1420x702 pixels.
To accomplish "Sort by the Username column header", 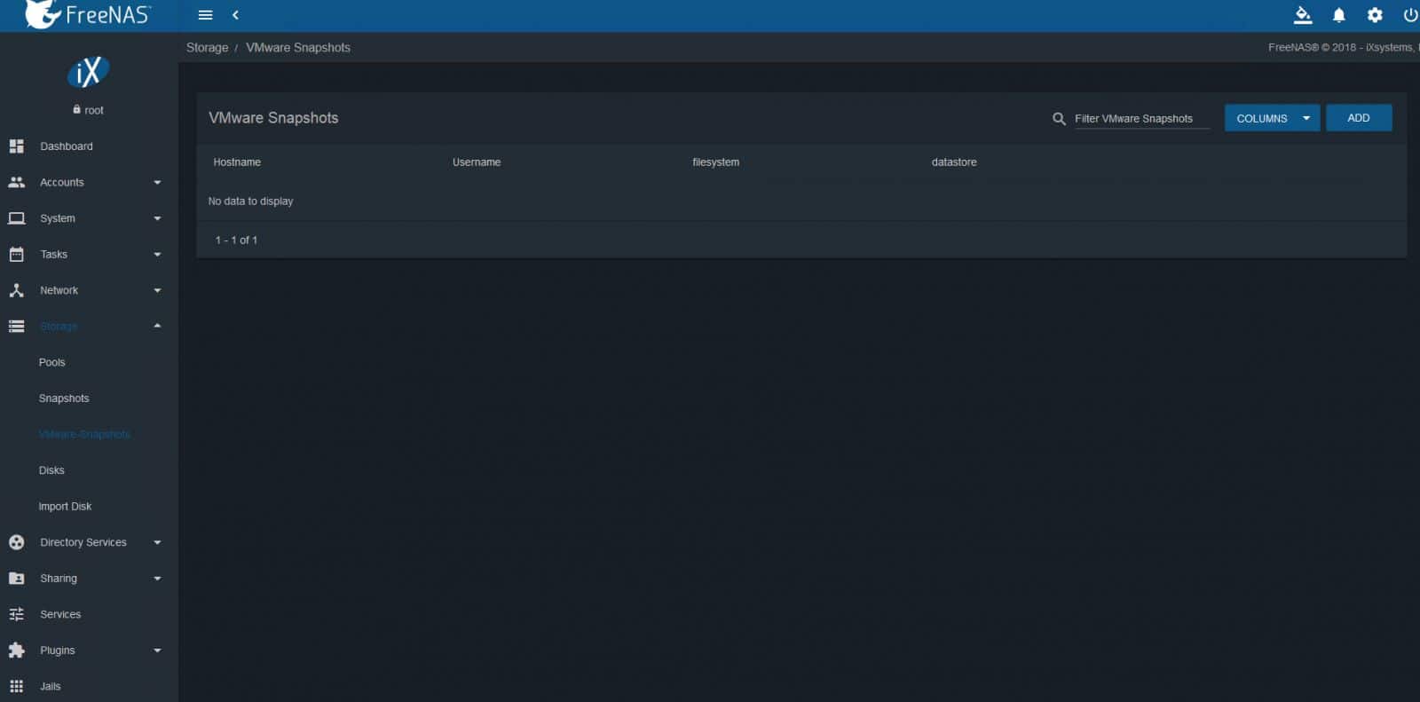I will tap(477, 162).
